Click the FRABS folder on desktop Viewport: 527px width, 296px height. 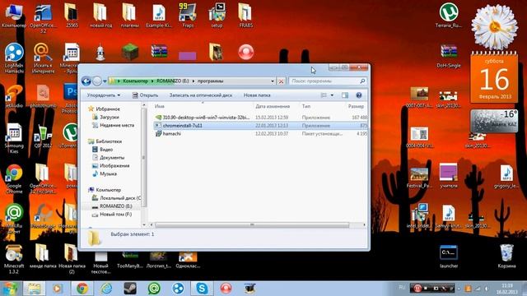tap(245, 16)
